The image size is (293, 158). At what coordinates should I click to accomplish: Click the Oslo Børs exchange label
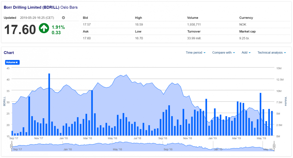69,7
